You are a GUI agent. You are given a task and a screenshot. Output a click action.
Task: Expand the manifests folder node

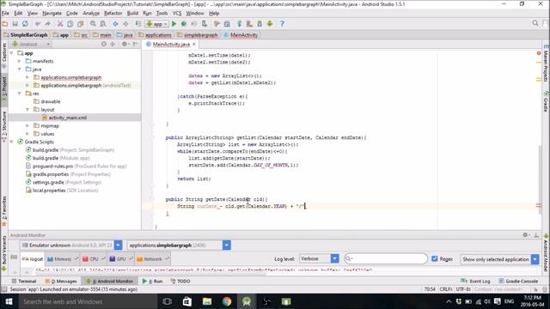coord(20,61)
